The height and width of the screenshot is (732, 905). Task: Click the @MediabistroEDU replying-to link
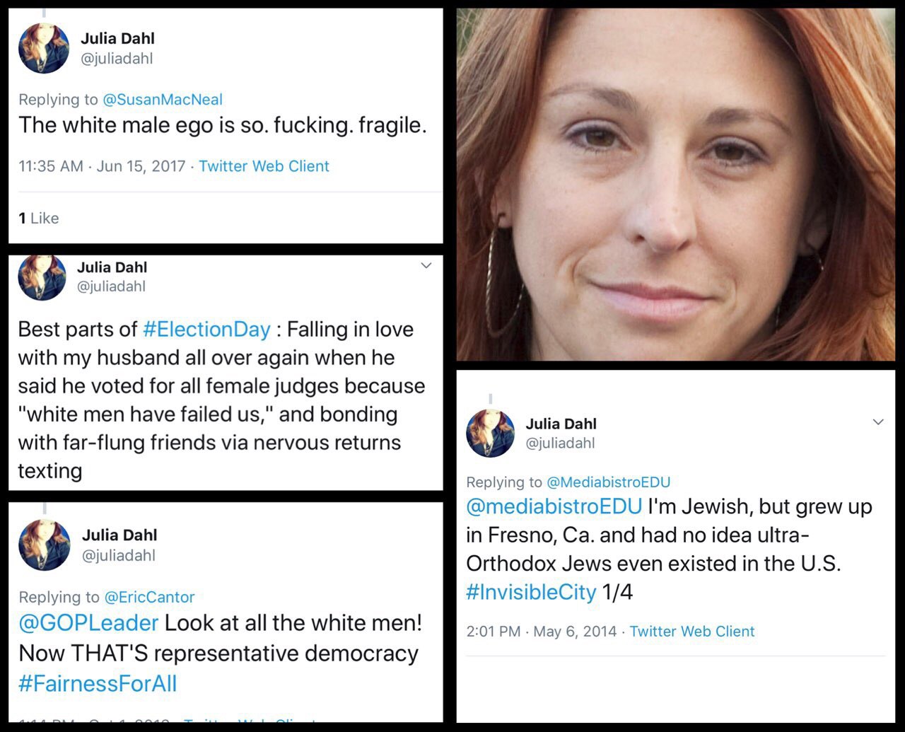[609, 482]
